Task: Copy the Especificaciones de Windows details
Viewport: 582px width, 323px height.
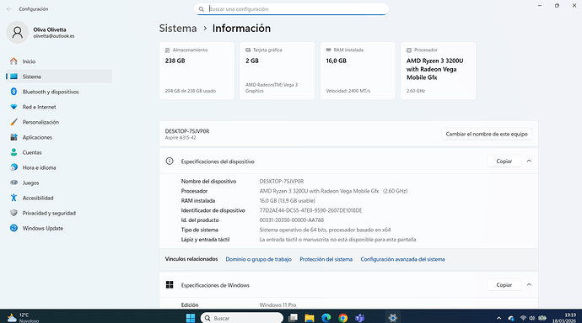Action: coord(504,285)
